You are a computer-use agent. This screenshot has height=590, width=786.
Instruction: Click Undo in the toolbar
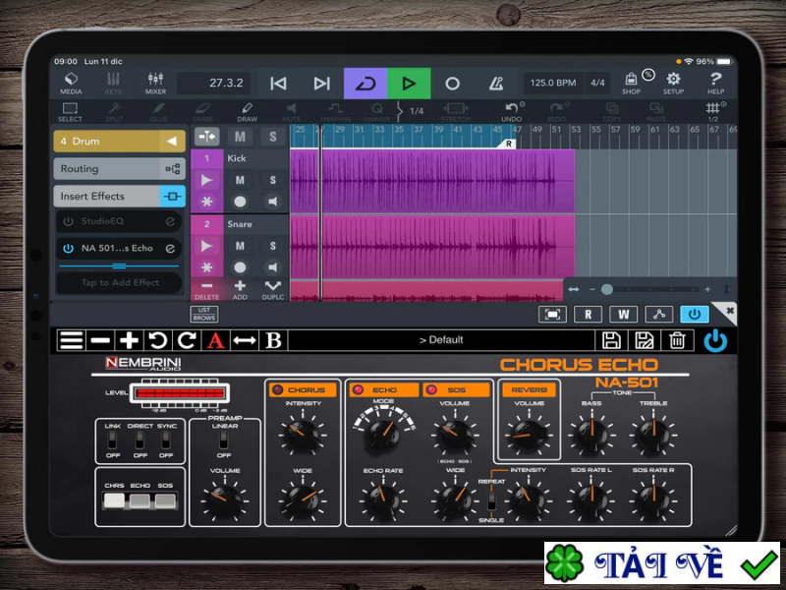pyautogui.click(x=511, y=111)
